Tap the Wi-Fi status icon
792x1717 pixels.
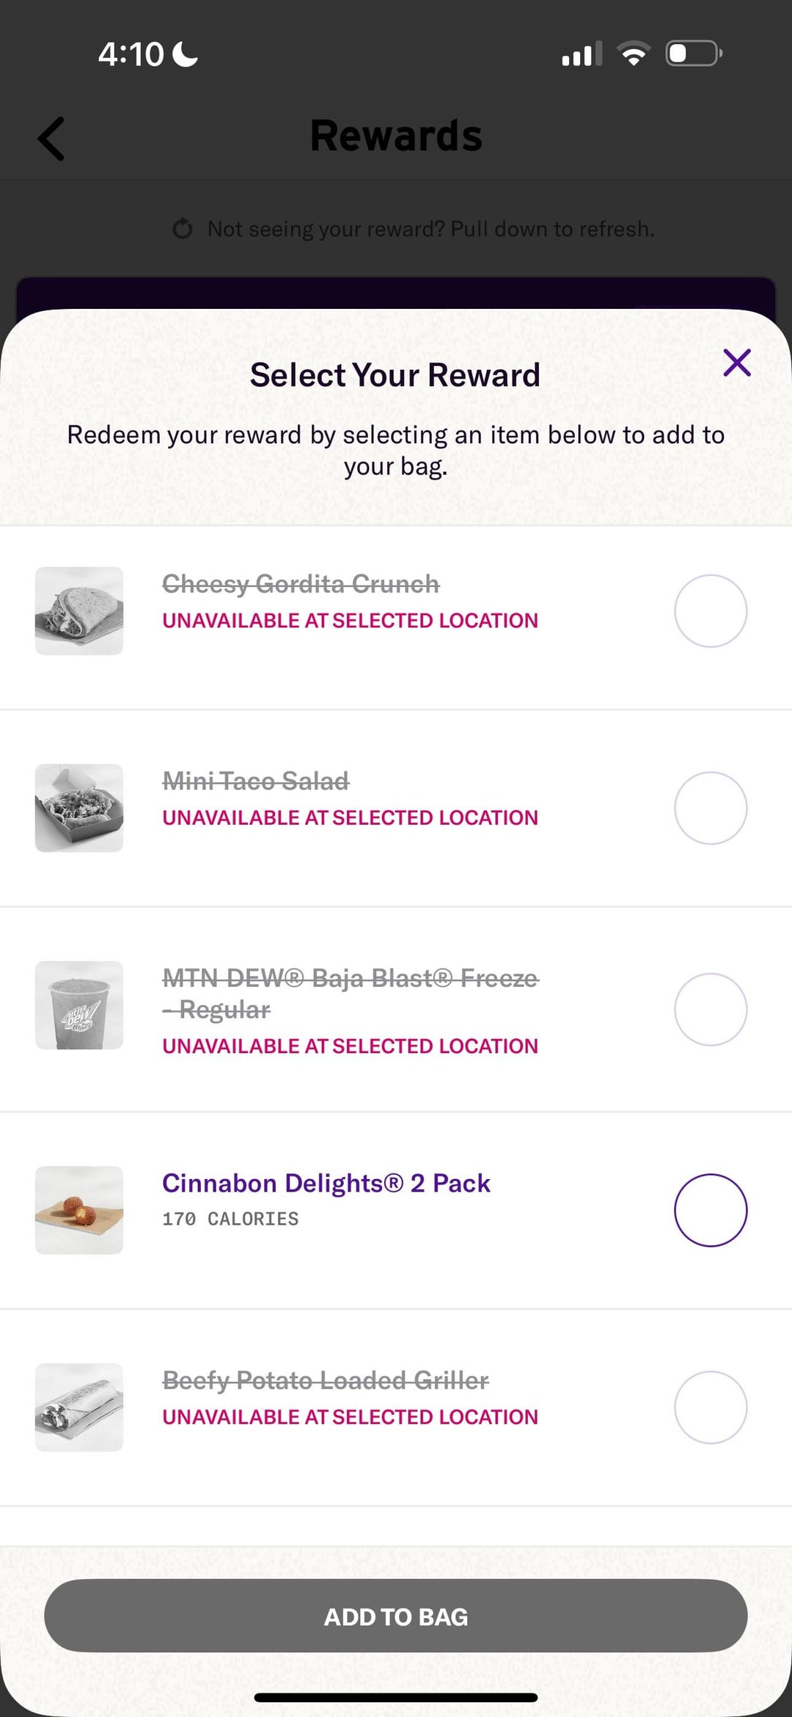634,54
